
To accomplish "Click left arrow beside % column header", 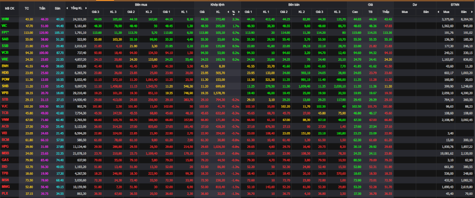I will 228,12.
